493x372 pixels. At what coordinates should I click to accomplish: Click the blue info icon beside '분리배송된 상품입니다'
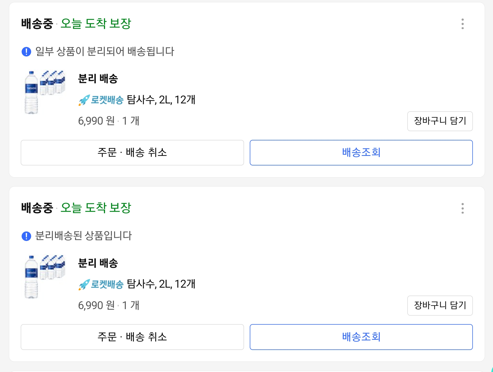(x=26, y=236)
